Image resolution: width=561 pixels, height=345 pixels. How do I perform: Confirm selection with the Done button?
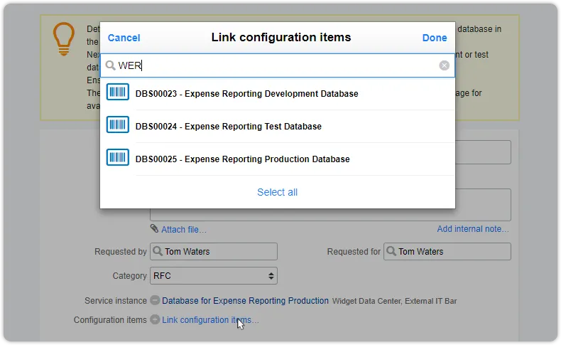[435, 38]
